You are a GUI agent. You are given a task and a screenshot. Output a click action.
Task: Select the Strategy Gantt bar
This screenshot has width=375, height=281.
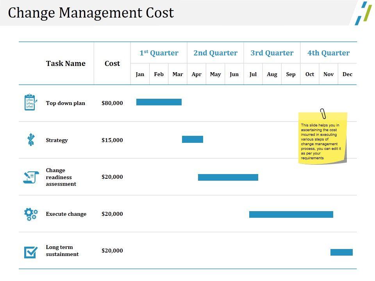(x=193, y=139)
